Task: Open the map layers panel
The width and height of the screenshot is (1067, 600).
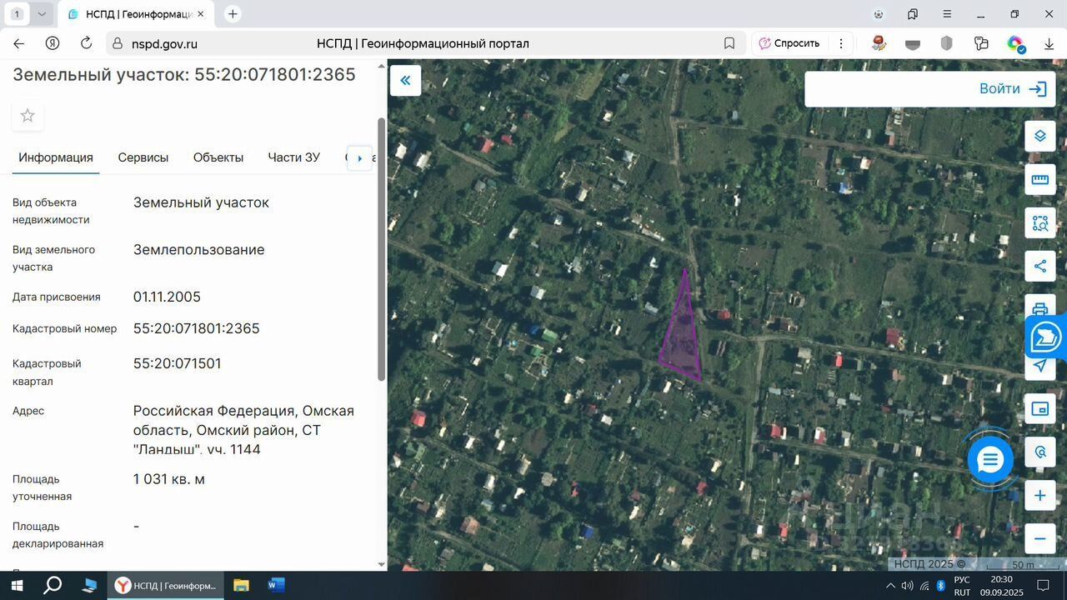Action: (1039, 136)
